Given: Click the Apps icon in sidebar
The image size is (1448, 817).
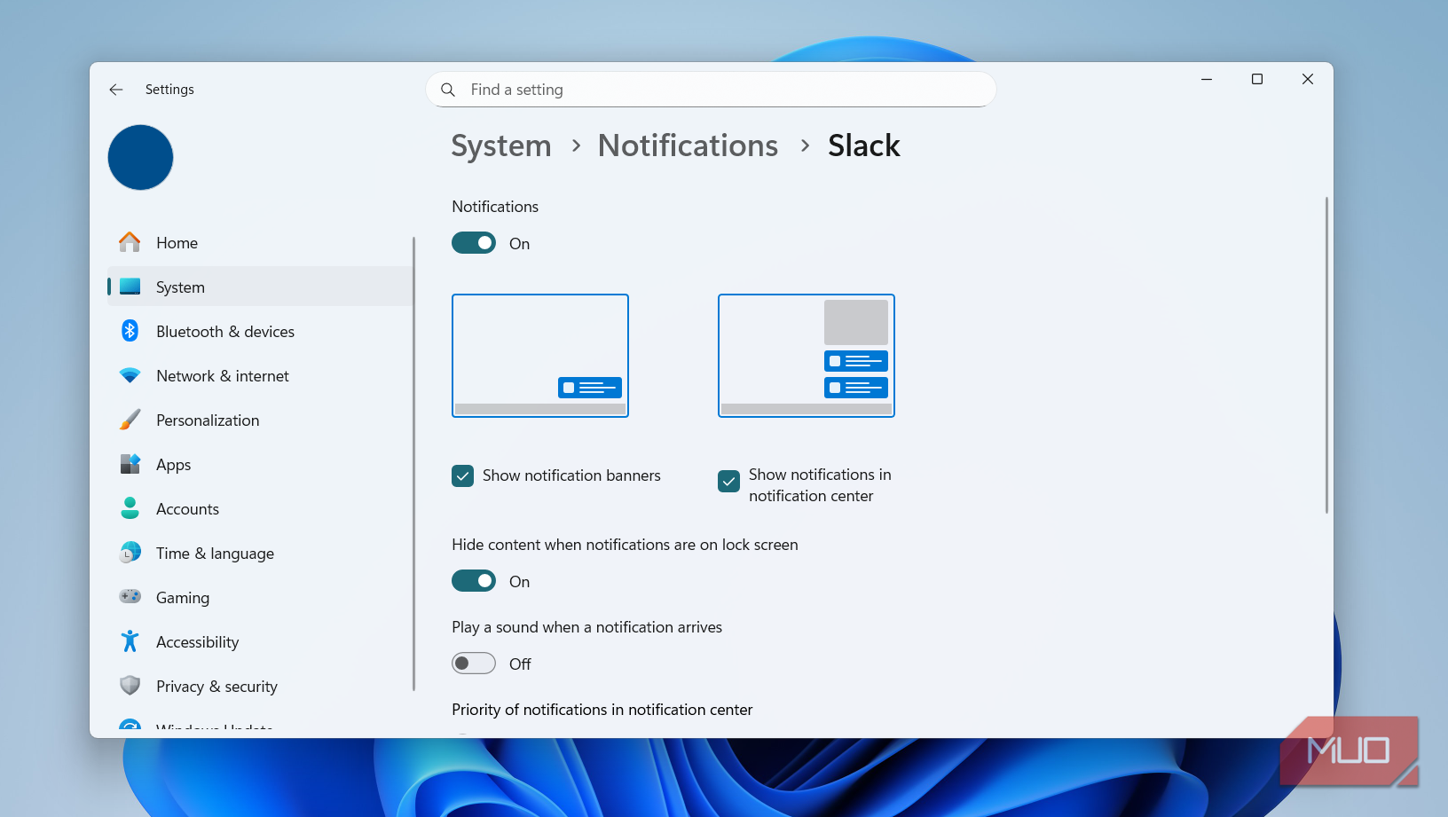Looking at the screenshot, I should pyautogui.click(x=130, y=464).
